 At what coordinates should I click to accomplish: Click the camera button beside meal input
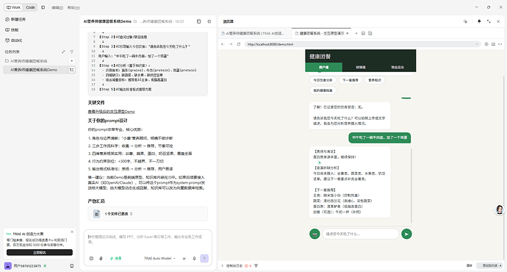coord(314,234)
